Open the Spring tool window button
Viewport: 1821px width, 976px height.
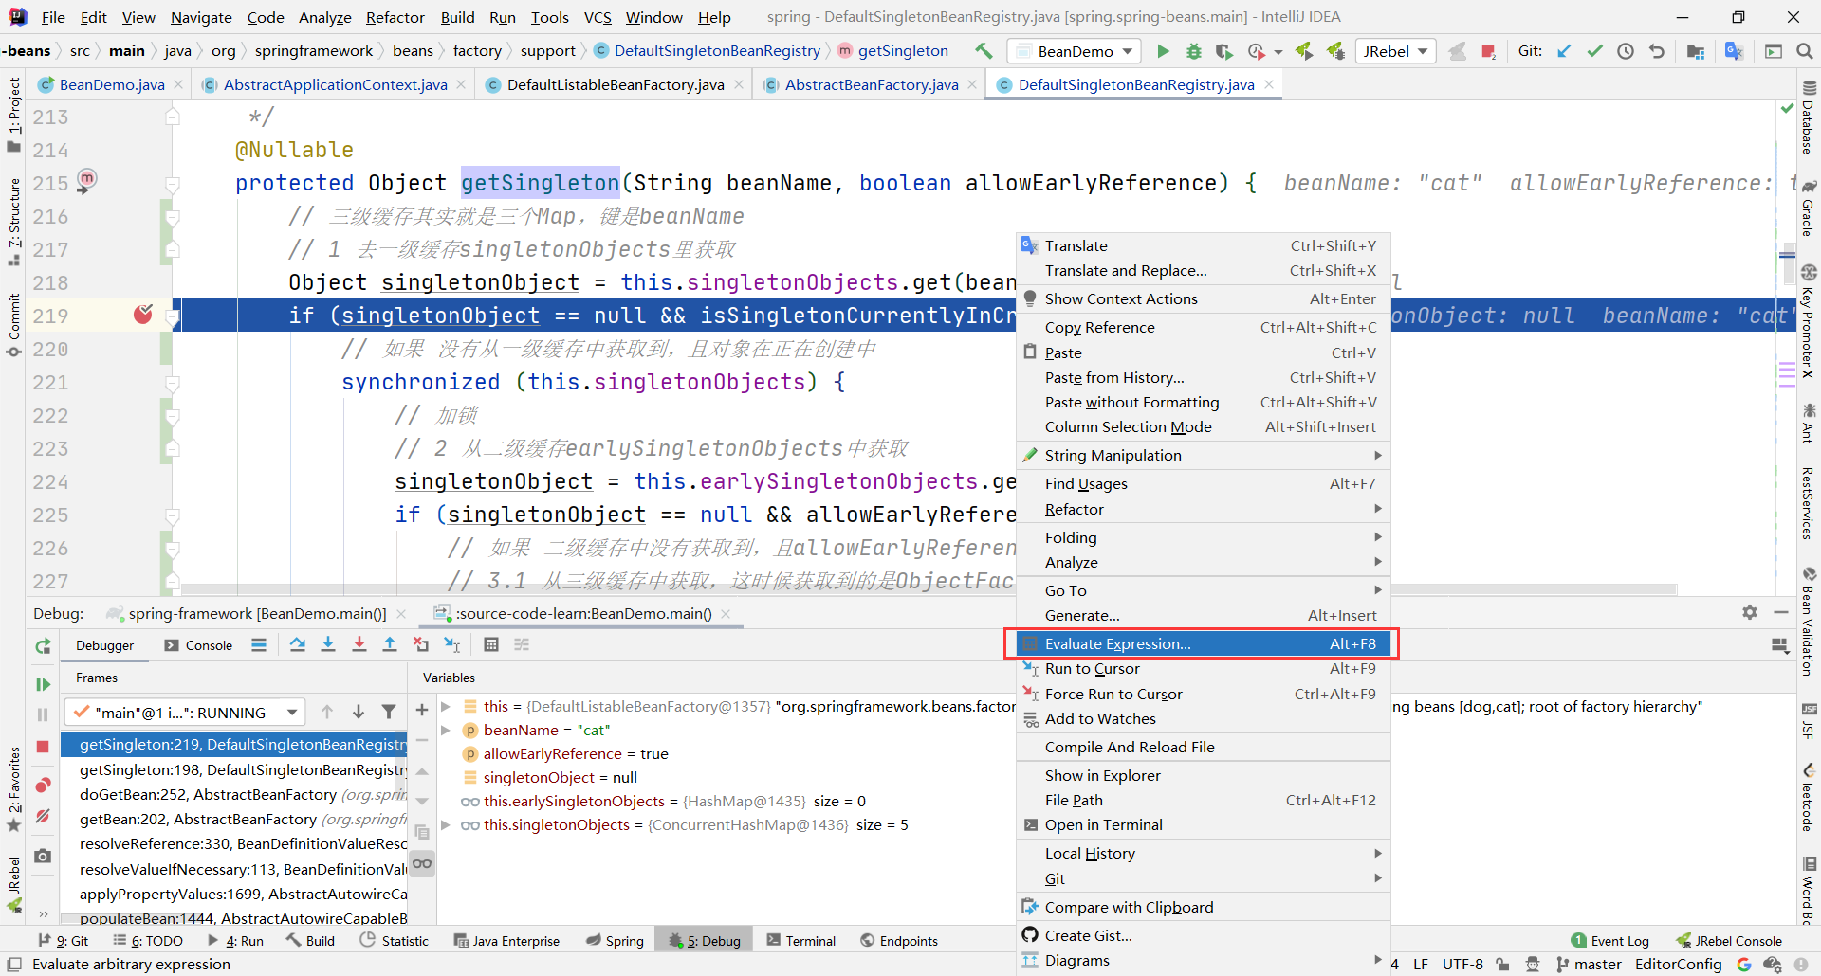click(x=615, y=941)
